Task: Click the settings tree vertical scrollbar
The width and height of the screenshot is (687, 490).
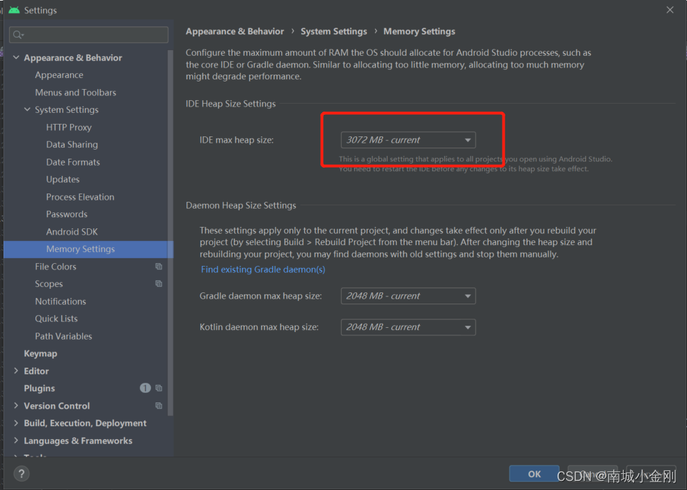Action: point(171,232)
